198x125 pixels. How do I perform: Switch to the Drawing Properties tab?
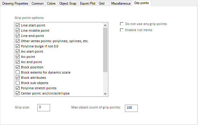15,3
